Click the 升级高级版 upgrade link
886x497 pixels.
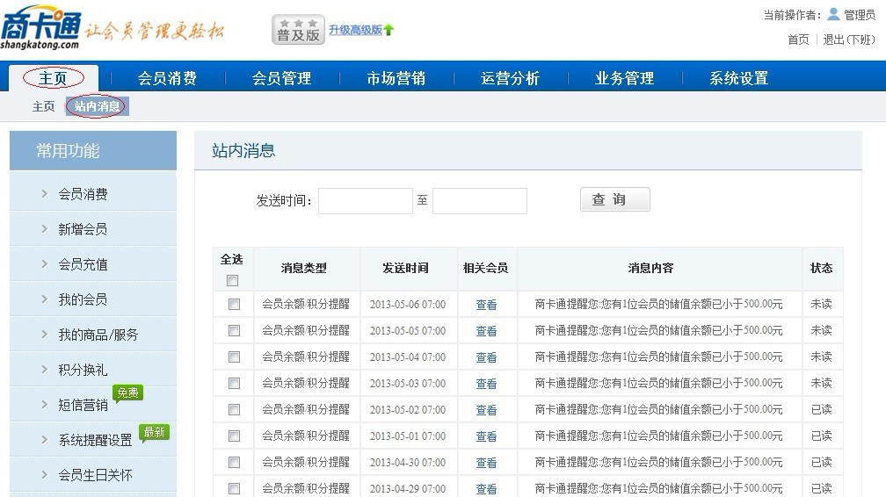click(355, 30)
